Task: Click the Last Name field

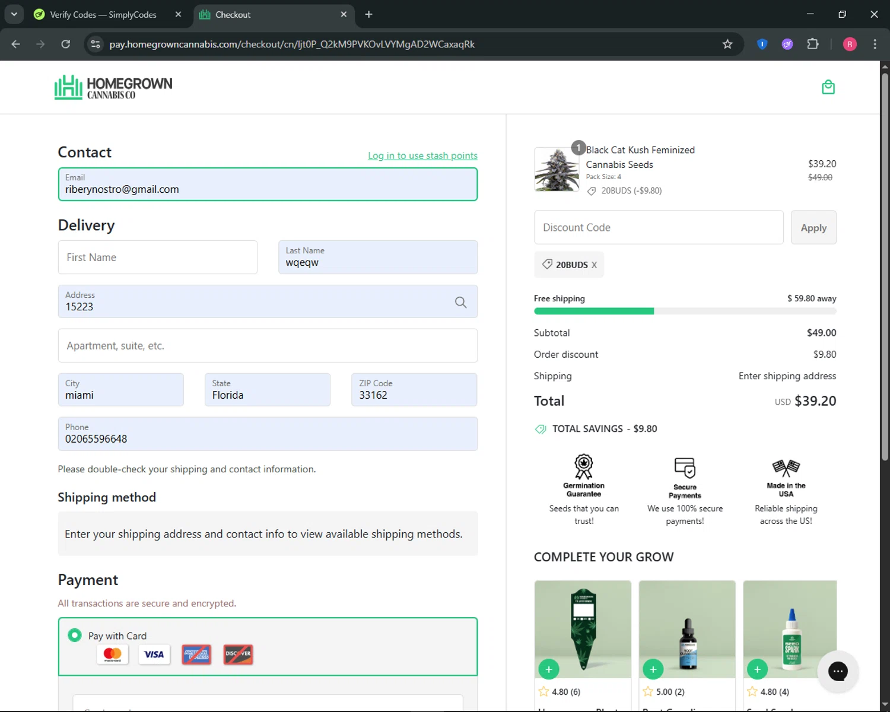Action: pyautogui.click(x=378, y=258)
